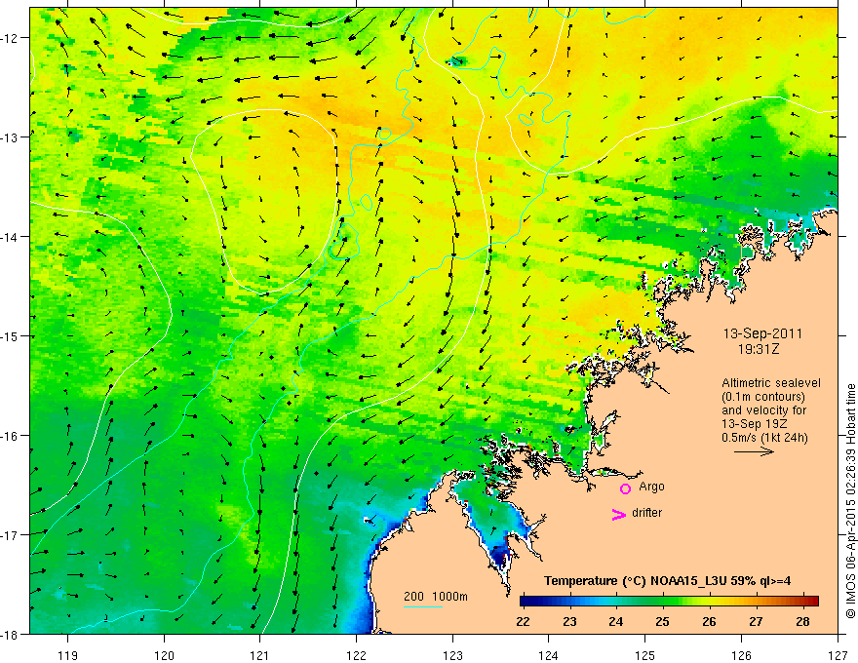Viewport: 858px width, 663px height.
Task: Click longitude axis label '124'
Action: (549, 655)
